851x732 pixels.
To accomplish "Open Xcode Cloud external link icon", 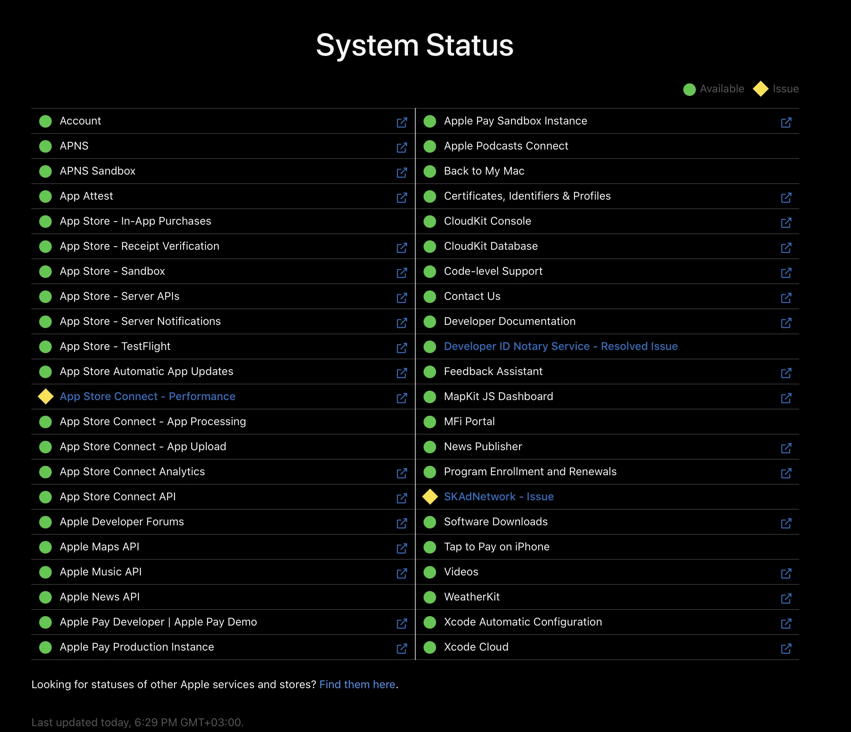I will [786, 648].
